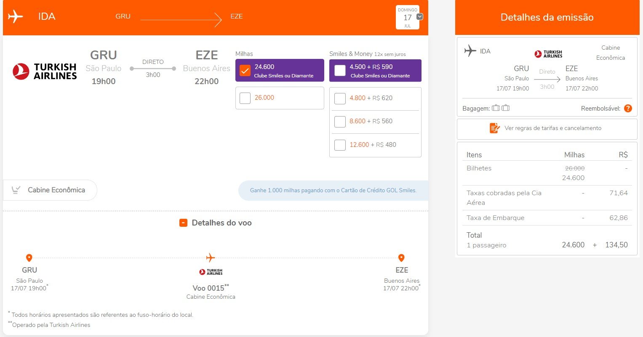Click the Detalhes da emissão header
The image size is (643, 337).
pos(547,17)
